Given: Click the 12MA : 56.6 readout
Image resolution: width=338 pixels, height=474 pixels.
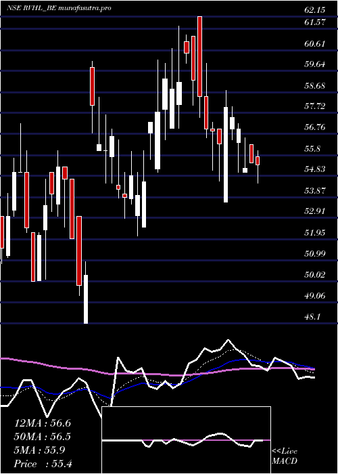Looking at the screenshot, I should coord(43,423).
